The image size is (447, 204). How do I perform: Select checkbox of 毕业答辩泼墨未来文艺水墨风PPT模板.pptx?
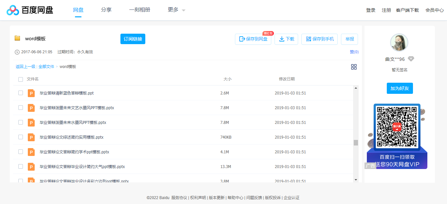tap(20, 108)
